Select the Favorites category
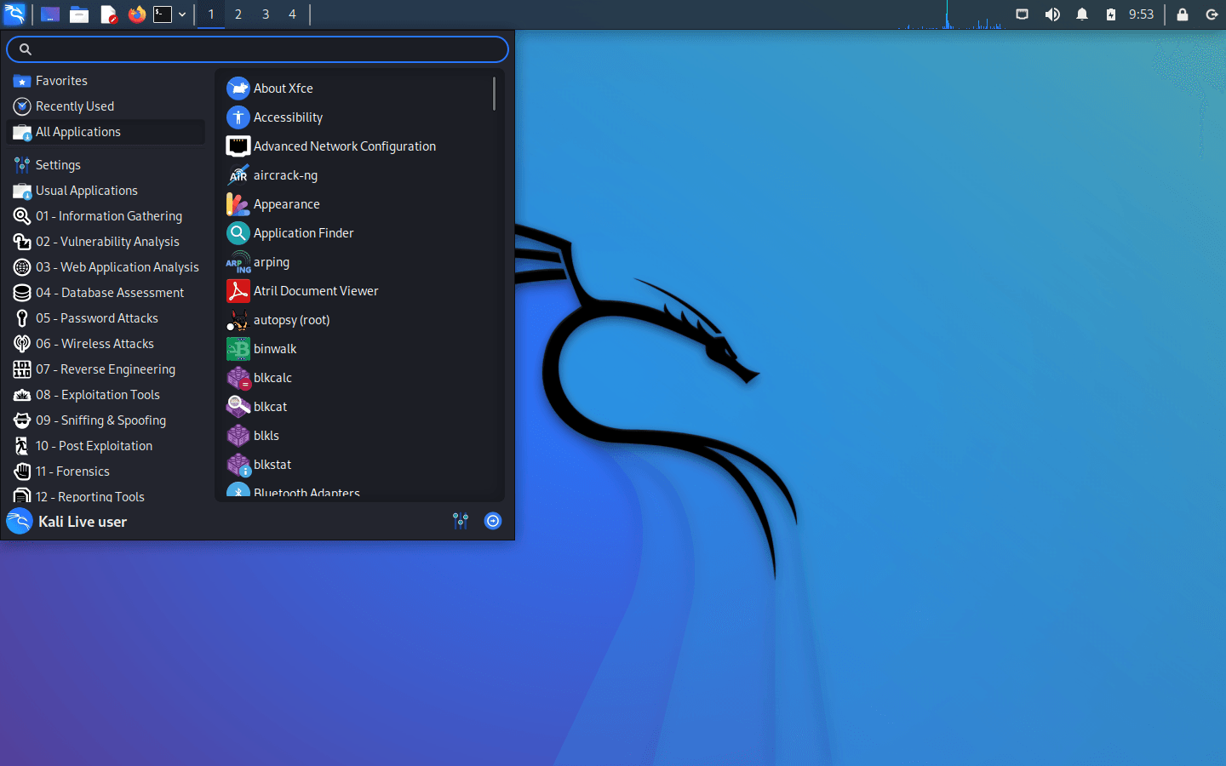This screenshot has height=766, width=1226. point(106,81)
